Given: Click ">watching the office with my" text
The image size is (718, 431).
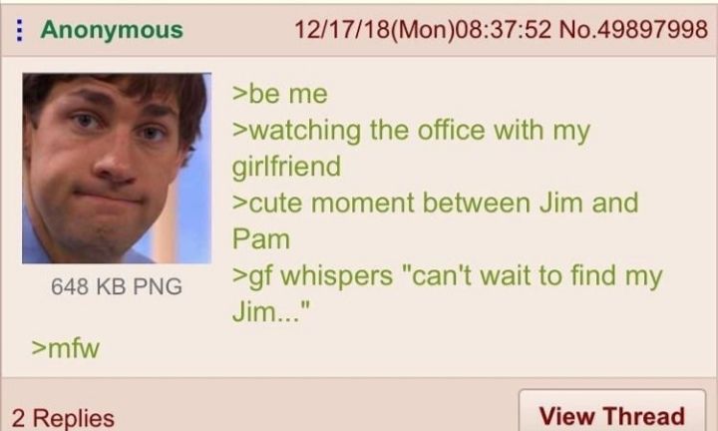Looking at the screenshot, I should (411, 132).
